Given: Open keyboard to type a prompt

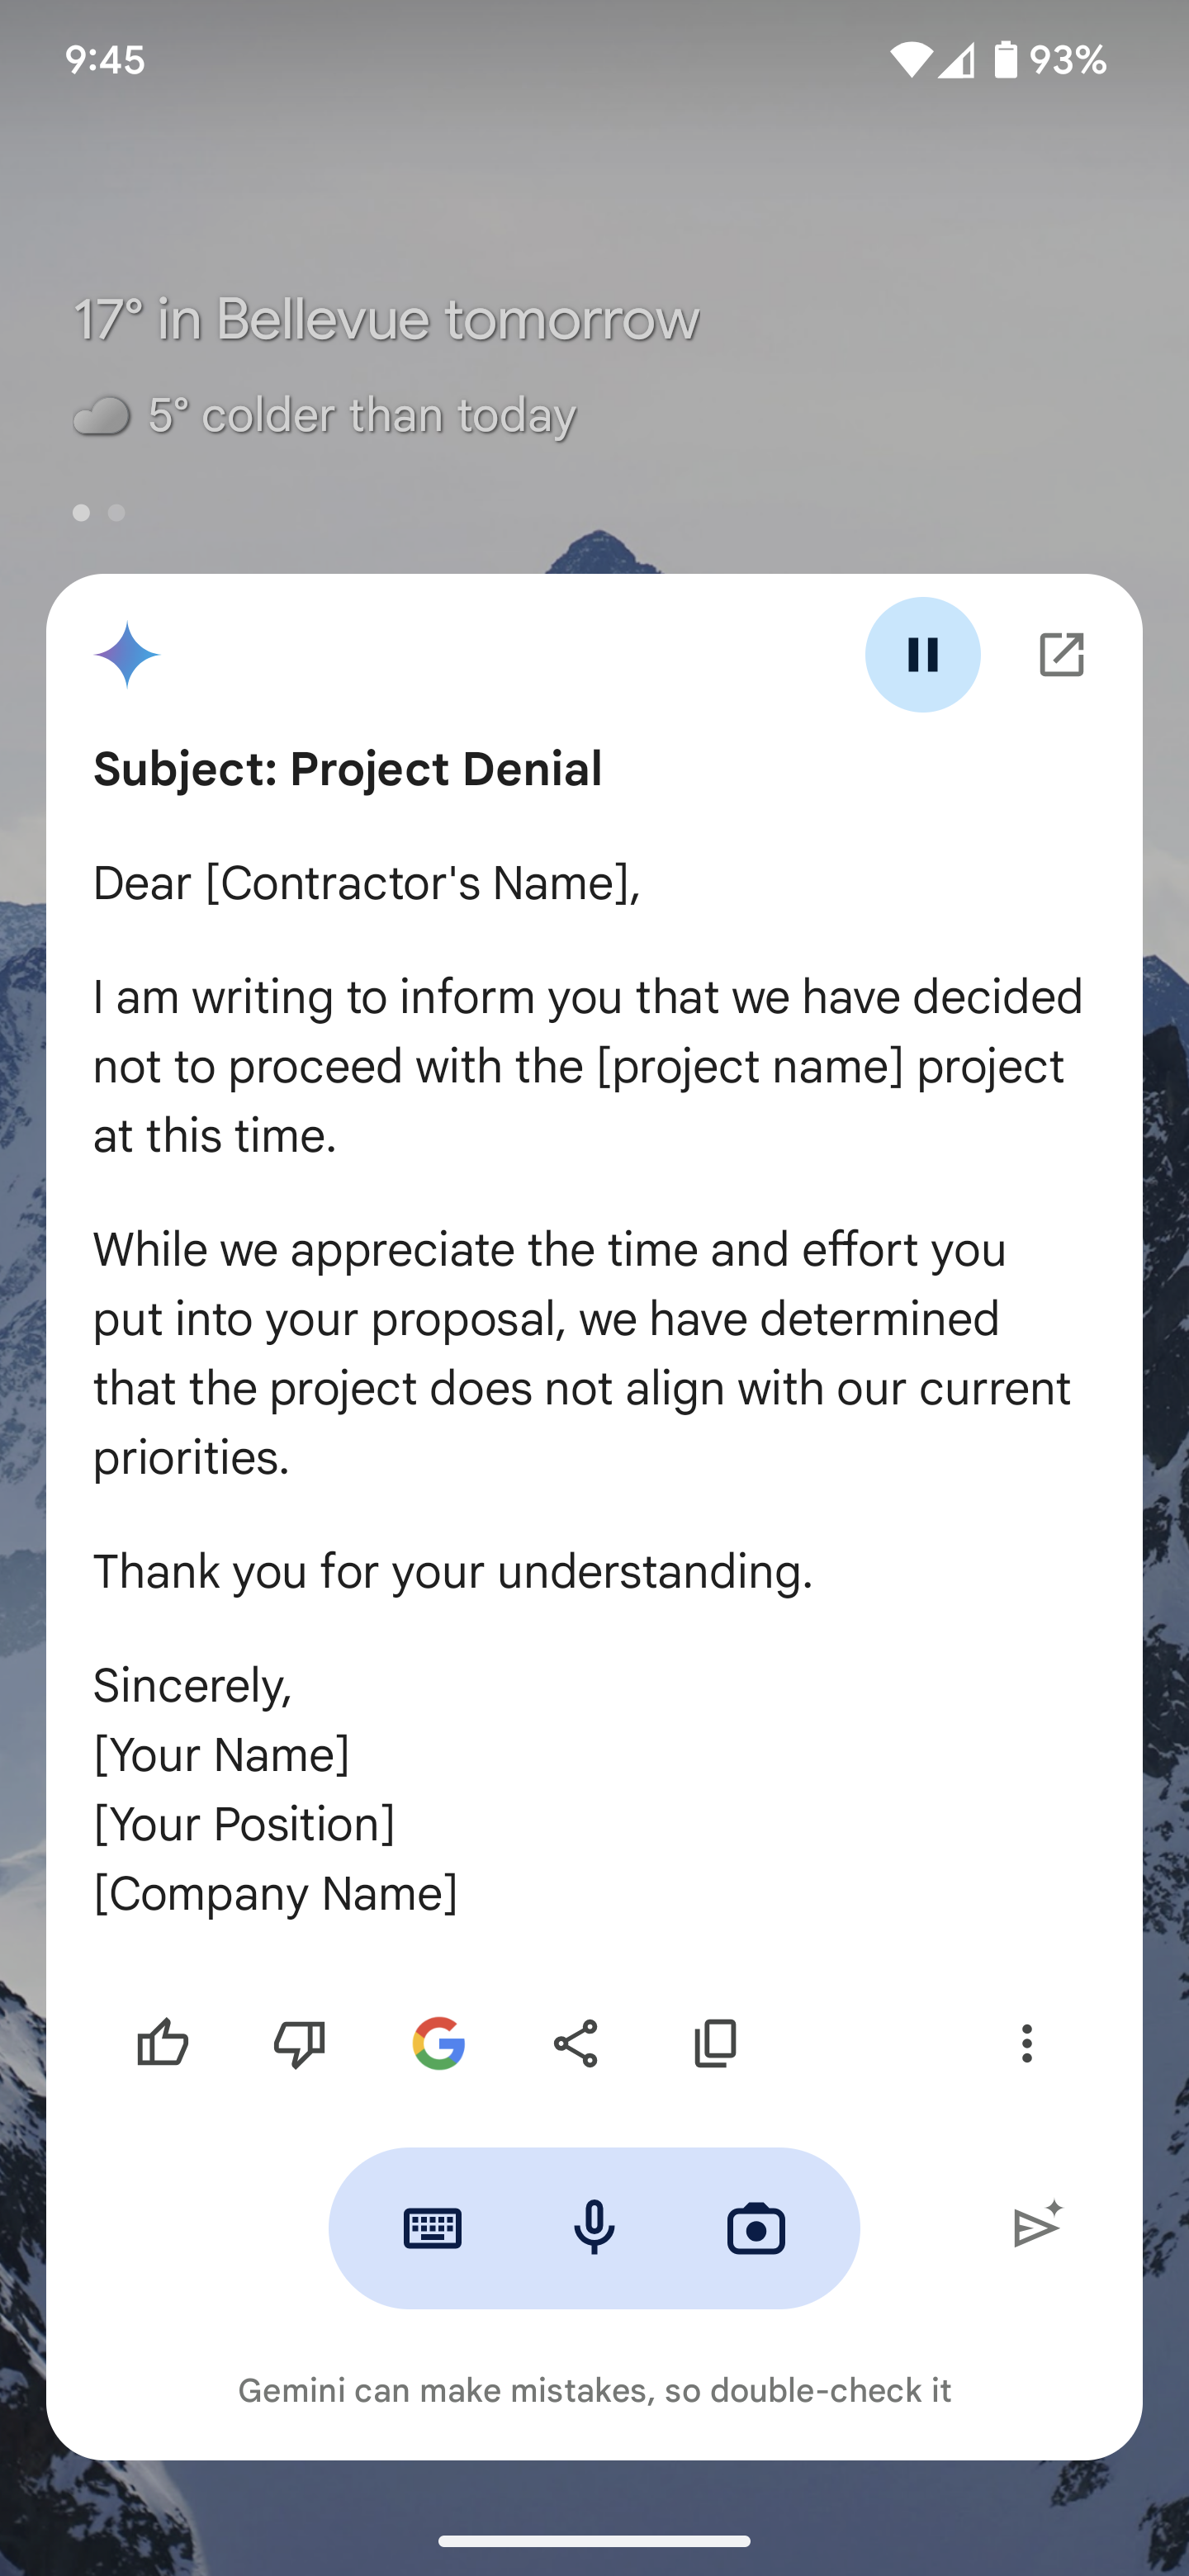Looking at the screenshot, I should click(x=432, y=2228).
